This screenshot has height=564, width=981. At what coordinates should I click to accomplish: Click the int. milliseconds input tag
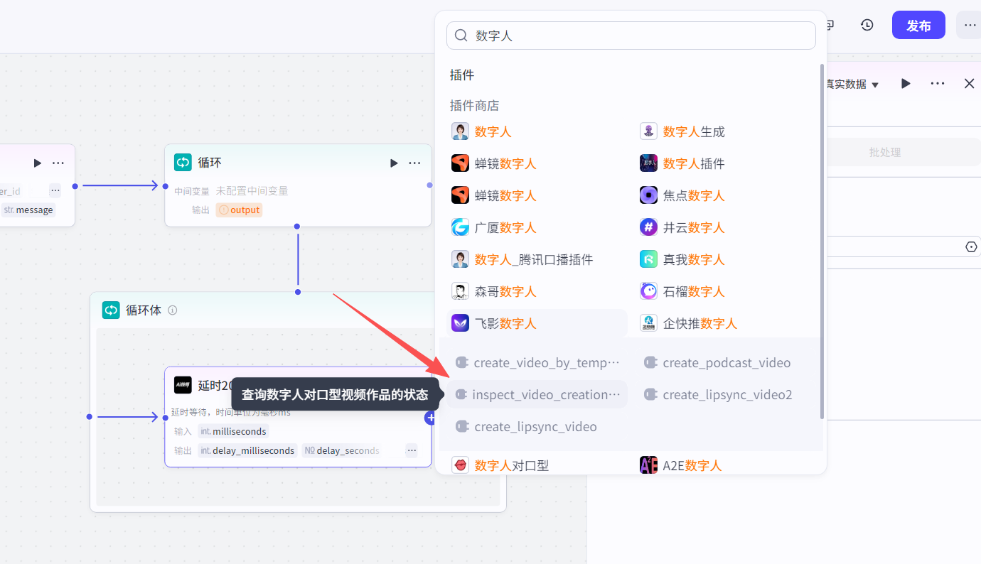point(233,431)
